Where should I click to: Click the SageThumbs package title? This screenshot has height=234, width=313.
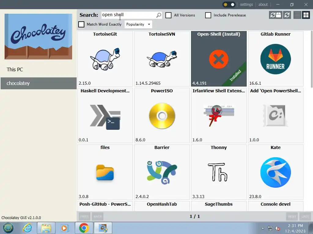219,204
